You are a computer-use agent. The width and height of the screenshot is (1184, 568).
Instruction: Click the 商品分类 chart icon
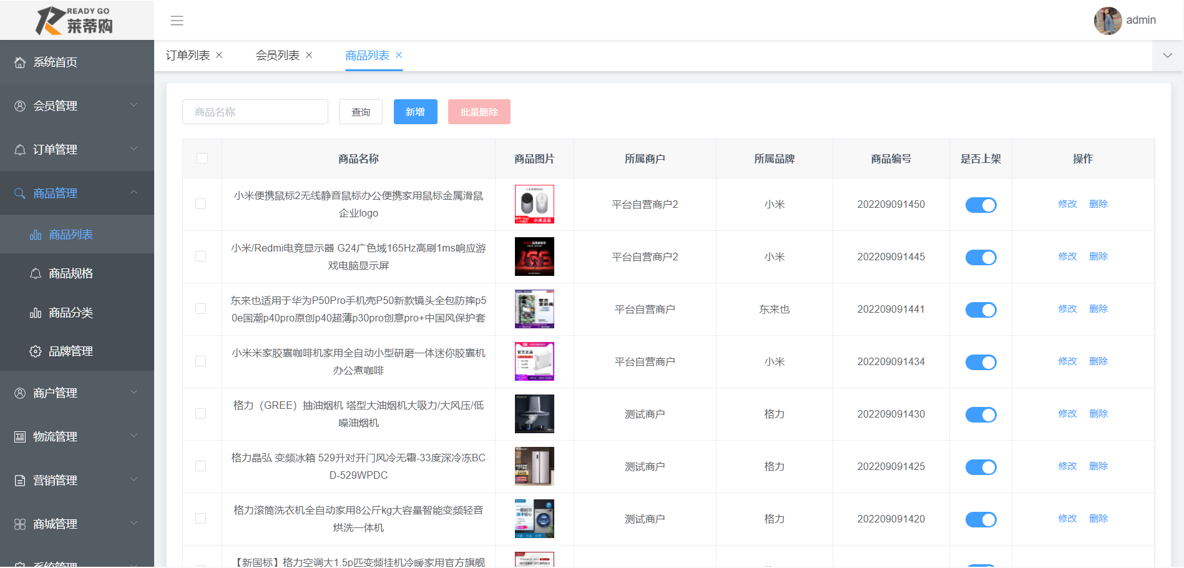(x=36, y=313)
